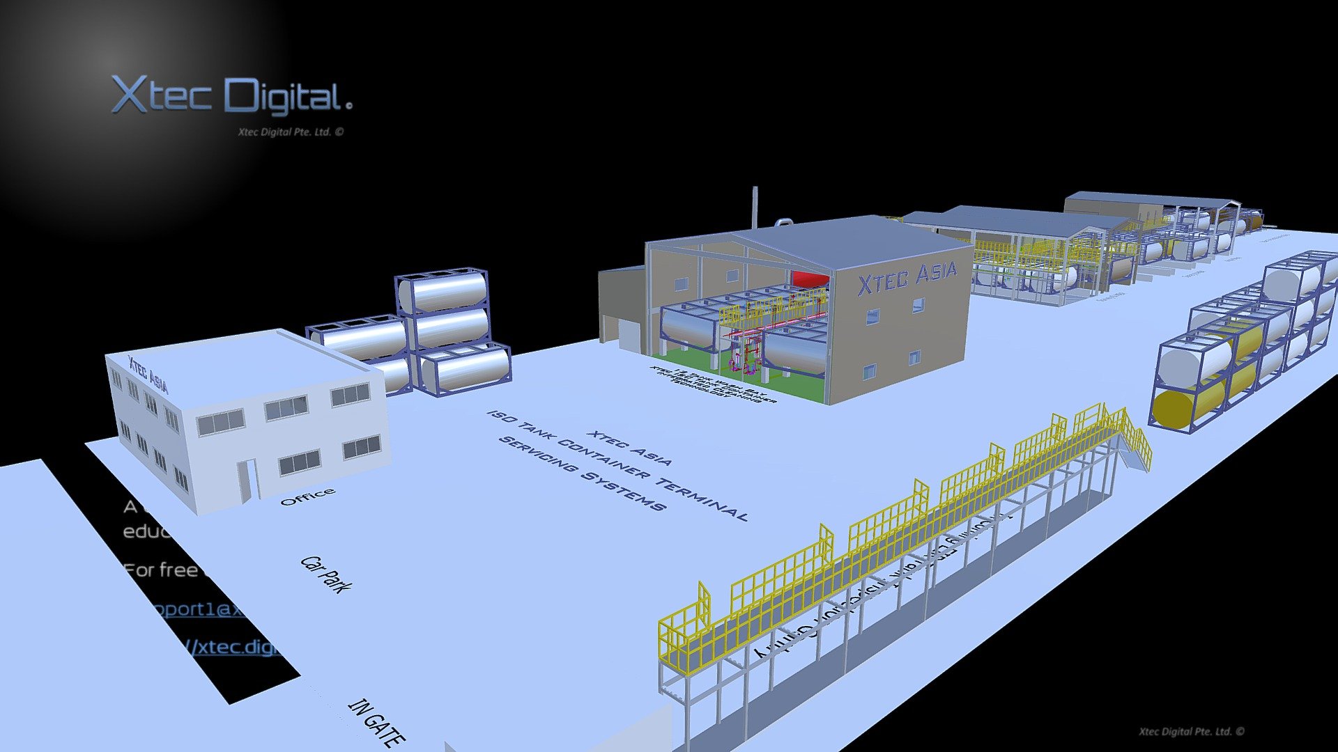Viewport: 1338px width, 752px height.
Task: Click the "IN GATE" ground label
Action: (x=376, y=723)
